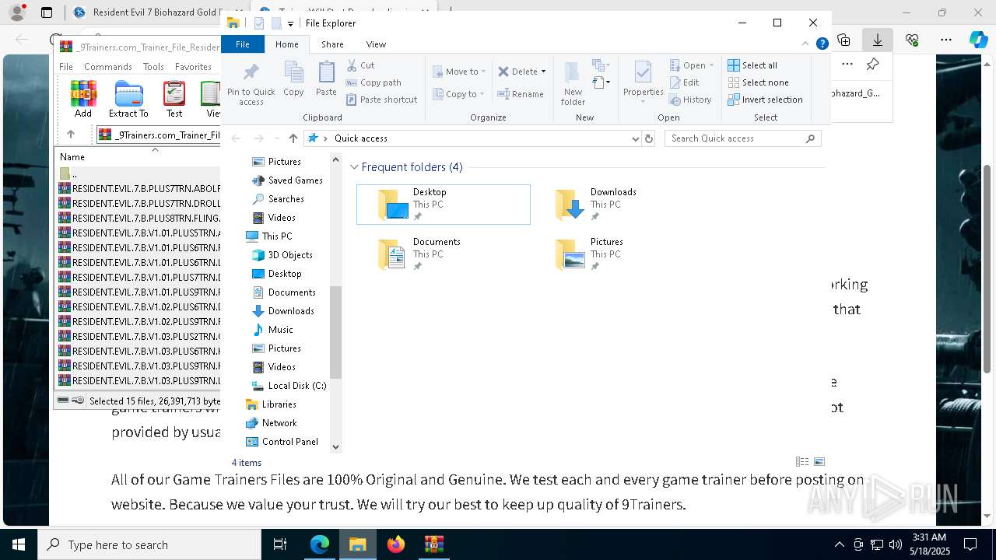
Task: Switch to the Share ribbon tab
Action: coord(332,44)
